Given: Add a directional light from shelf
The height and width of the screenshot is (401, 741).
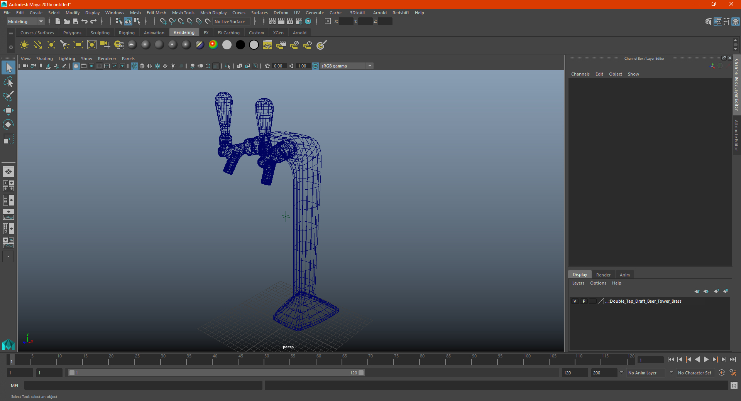Looking at the screenshot, I should click(x=38, y=45).
